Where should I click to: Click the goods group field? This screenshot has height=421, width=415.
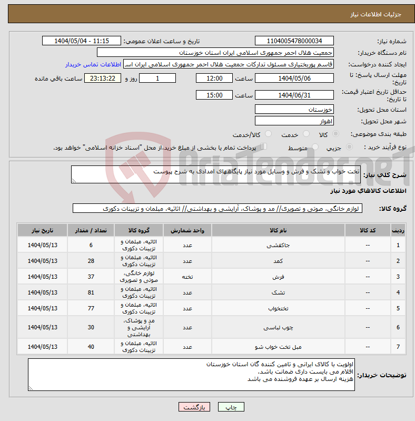tap(218, 208)
